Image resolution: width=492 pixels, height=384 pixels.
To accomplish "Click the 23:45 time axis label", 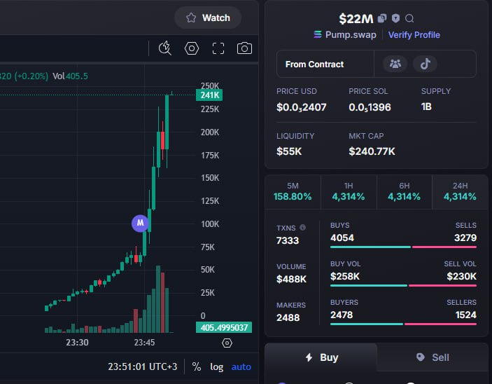I will (x=144, y=342).
